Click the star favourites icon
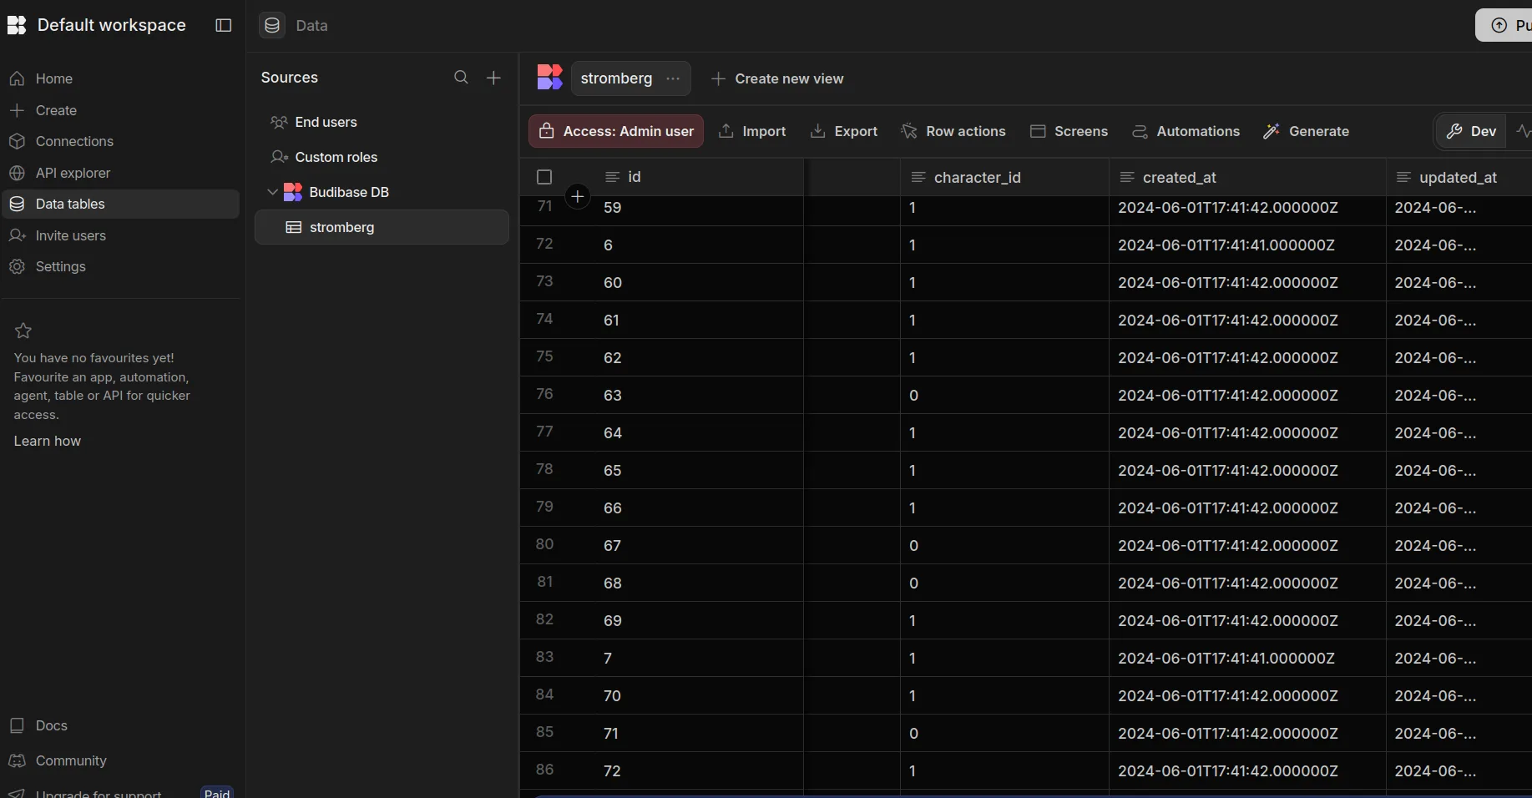 click(x=23, y=331)
